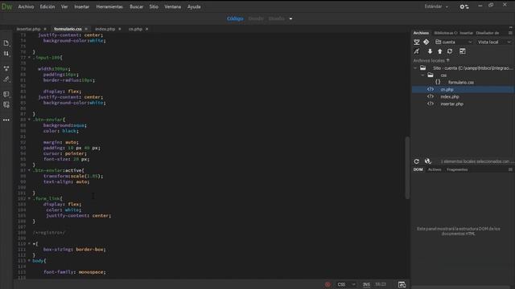This screenshot has width=515, height=289.
Task: Open the Files panel options menu icon
Action: click(510, 33)
